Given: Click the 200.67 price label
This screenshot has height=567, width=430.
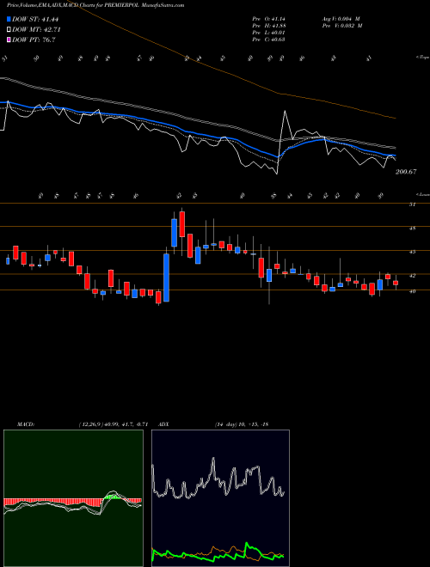Looking at the screenshot, I should point(406,172).
